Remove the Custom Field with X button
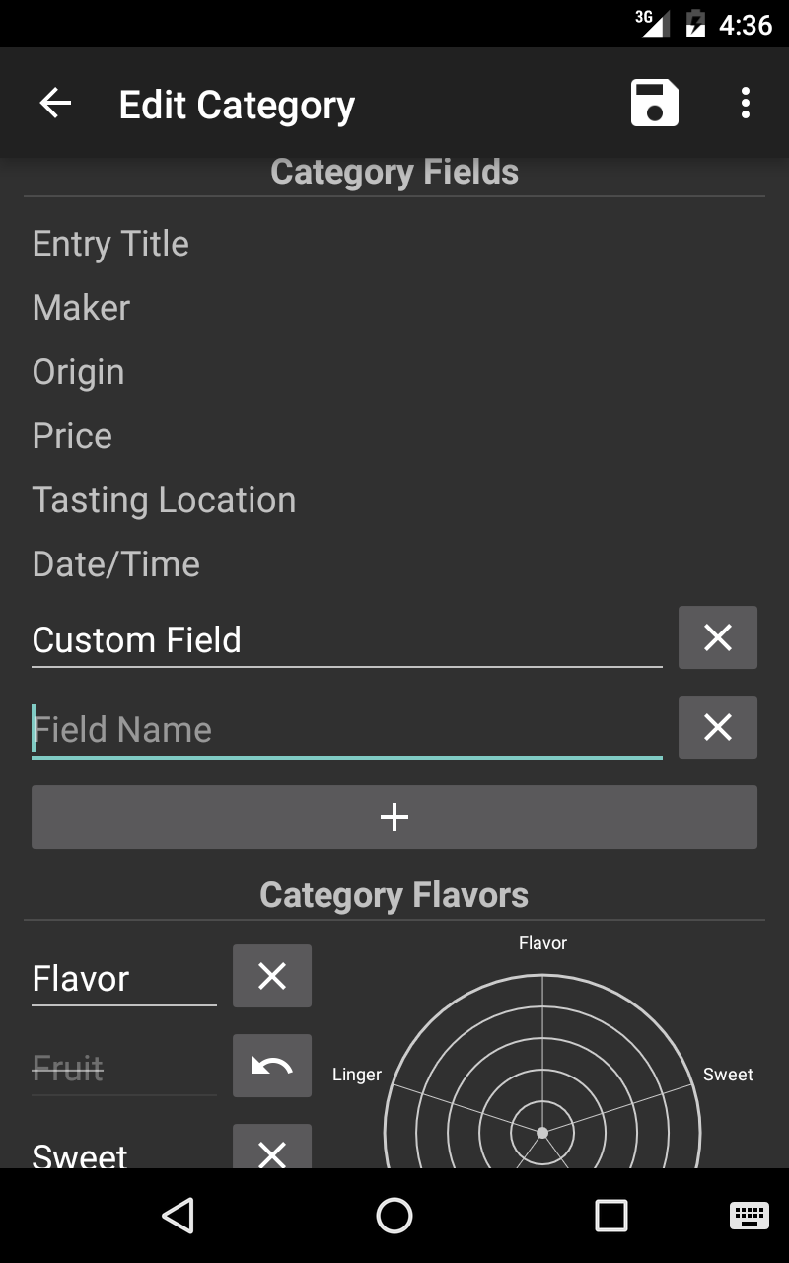The width and height of the screenshot is (789, 1263). (717, 637)
